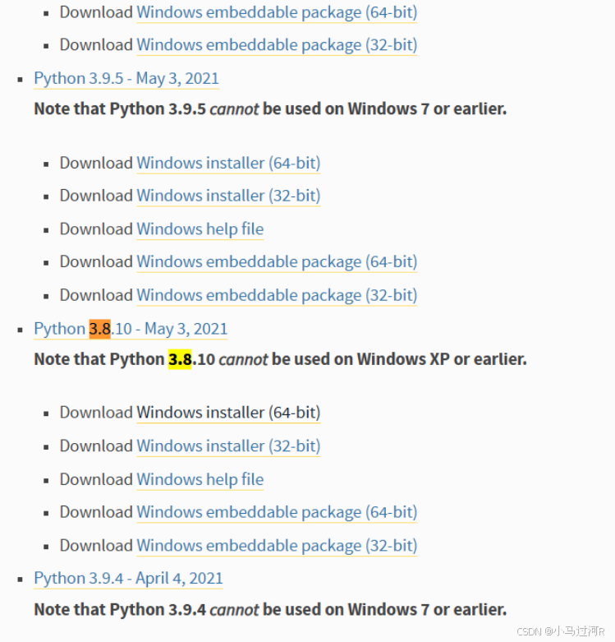The image size is (615, 642).
Task: Download Python 3.9.5 Windows help file
Action: [200, 229]
